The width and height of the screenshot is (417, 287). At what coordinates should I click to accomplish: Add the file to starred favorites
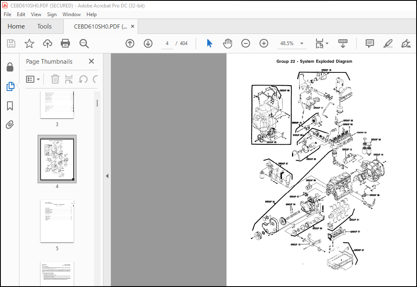point(29,43)
